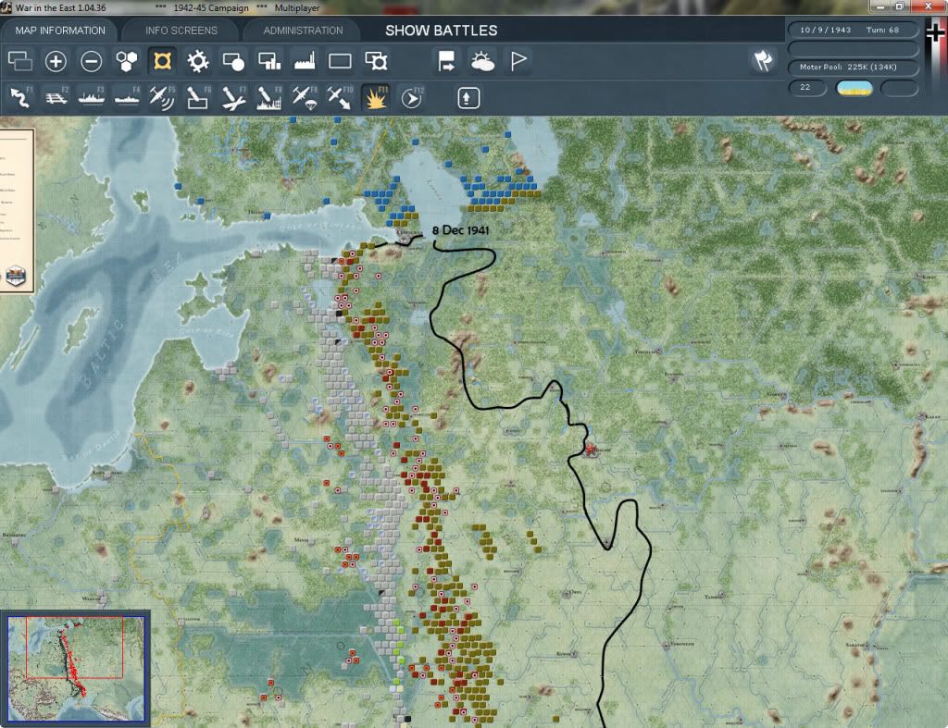The width and height of the screenshot is (948, 728).
Task: Toggle the highlighted orange ring icon
Action: (162, 61)
